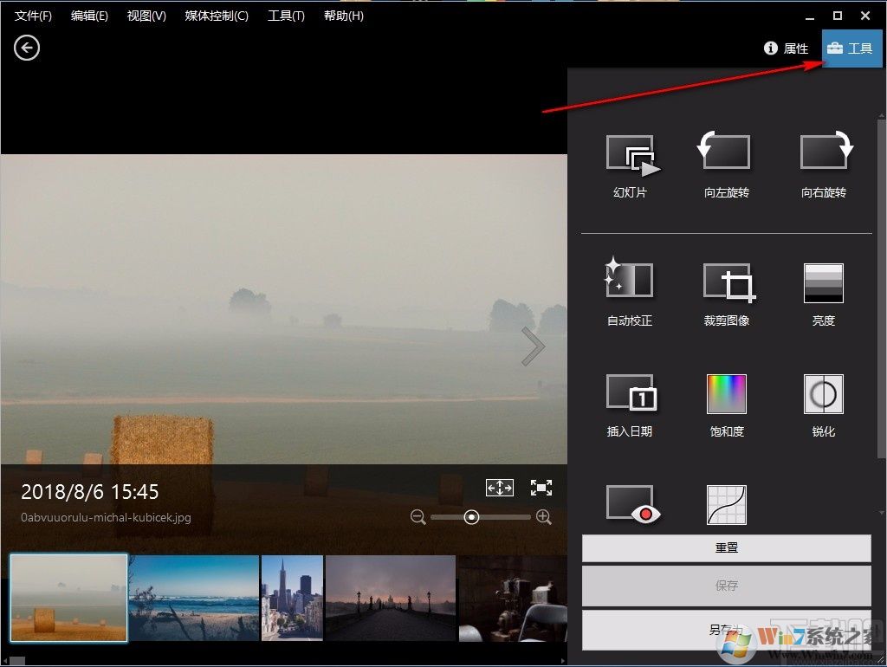Select the city skyscraper thumbnail

point(292,598)
